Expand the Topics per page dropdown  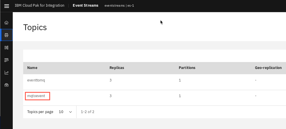click(x=65, y=112)
